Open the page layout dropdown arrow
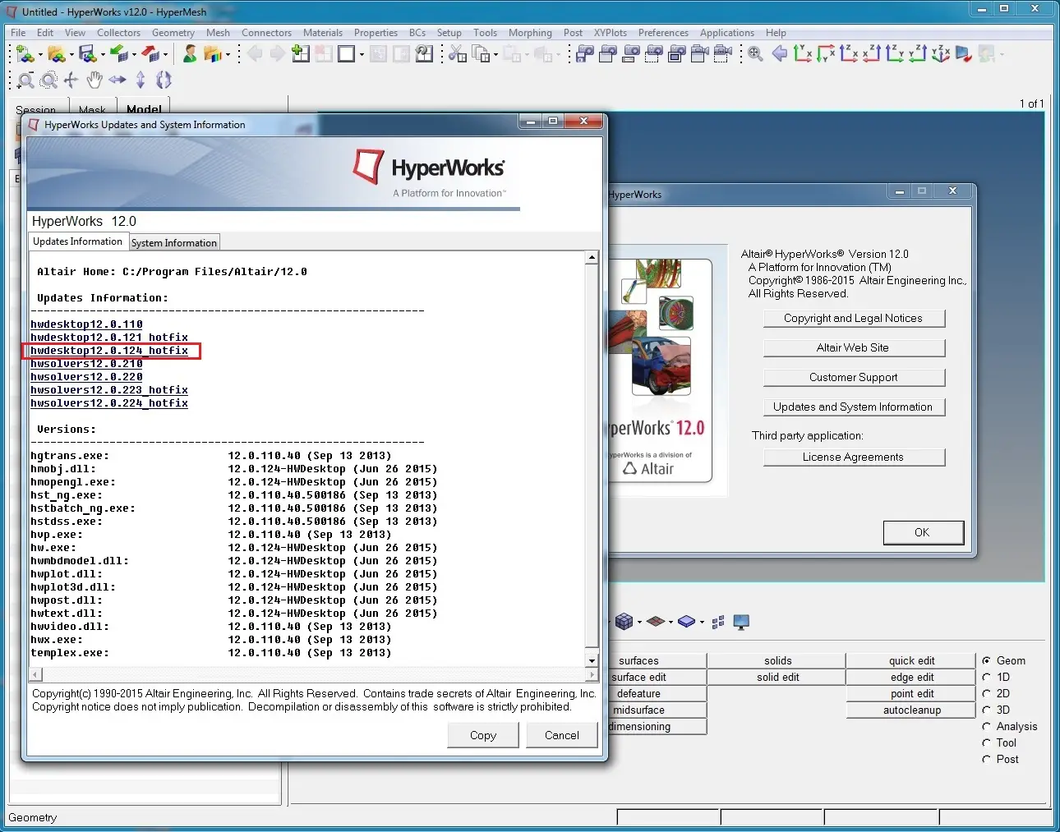The width and height of the screenshot is (1060, 832). [x=362, y=55]
